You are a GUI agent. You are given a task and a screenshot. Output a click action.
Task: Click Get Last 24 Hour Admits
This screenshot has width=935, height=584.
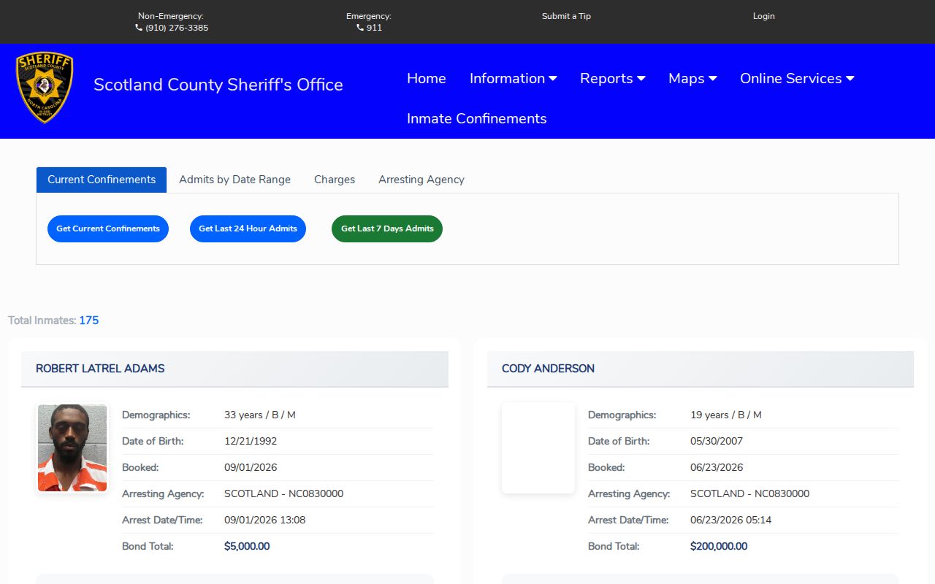pyautogui.click(x=248, y=228)
